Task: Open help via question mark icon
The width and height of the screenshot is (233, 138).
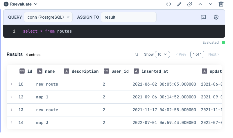Action: point(203,17)
